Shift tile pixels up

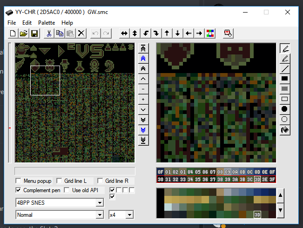coord(167,34)
